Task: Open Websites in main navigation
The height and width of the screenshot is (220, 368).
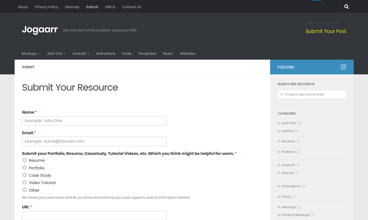Action: (187, 54)
